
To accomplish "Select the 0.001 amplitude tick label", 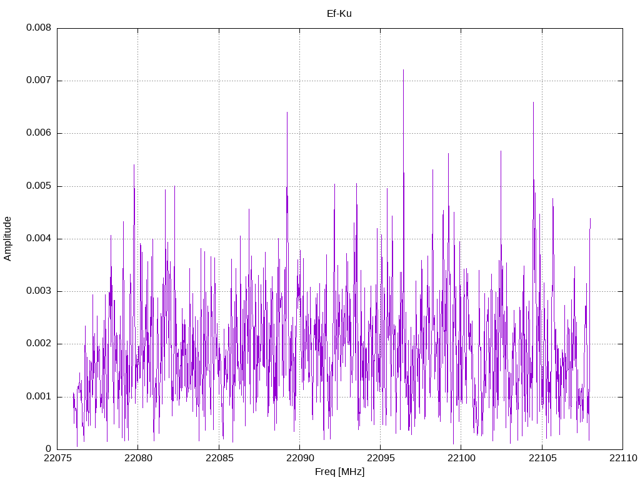I will (38, 397).
